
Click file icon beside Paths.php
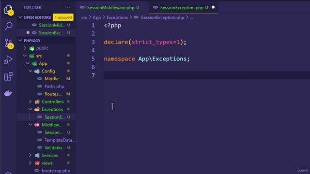pos(40,87)
